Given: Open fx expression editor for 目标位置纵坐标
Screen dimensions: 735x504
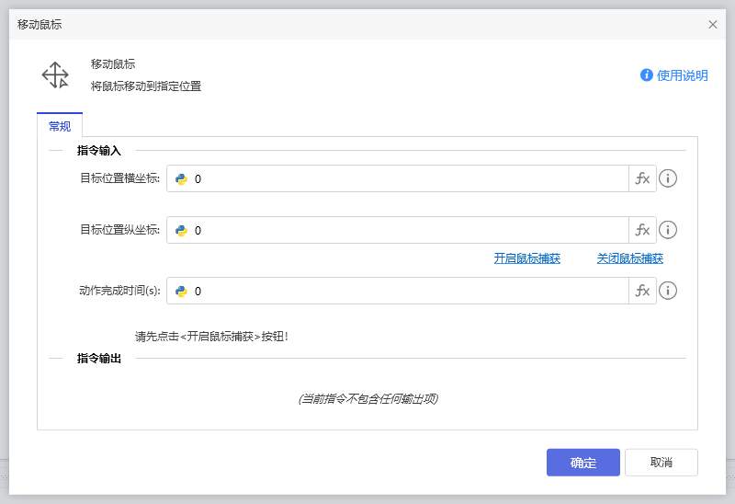Looking at the screenshot, I should coord(642,231).
